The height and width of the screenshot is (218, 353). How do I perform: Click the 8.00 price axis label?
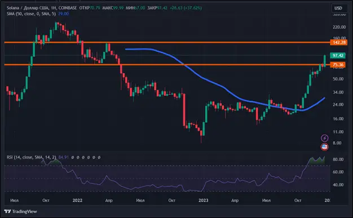coord(337,143)
